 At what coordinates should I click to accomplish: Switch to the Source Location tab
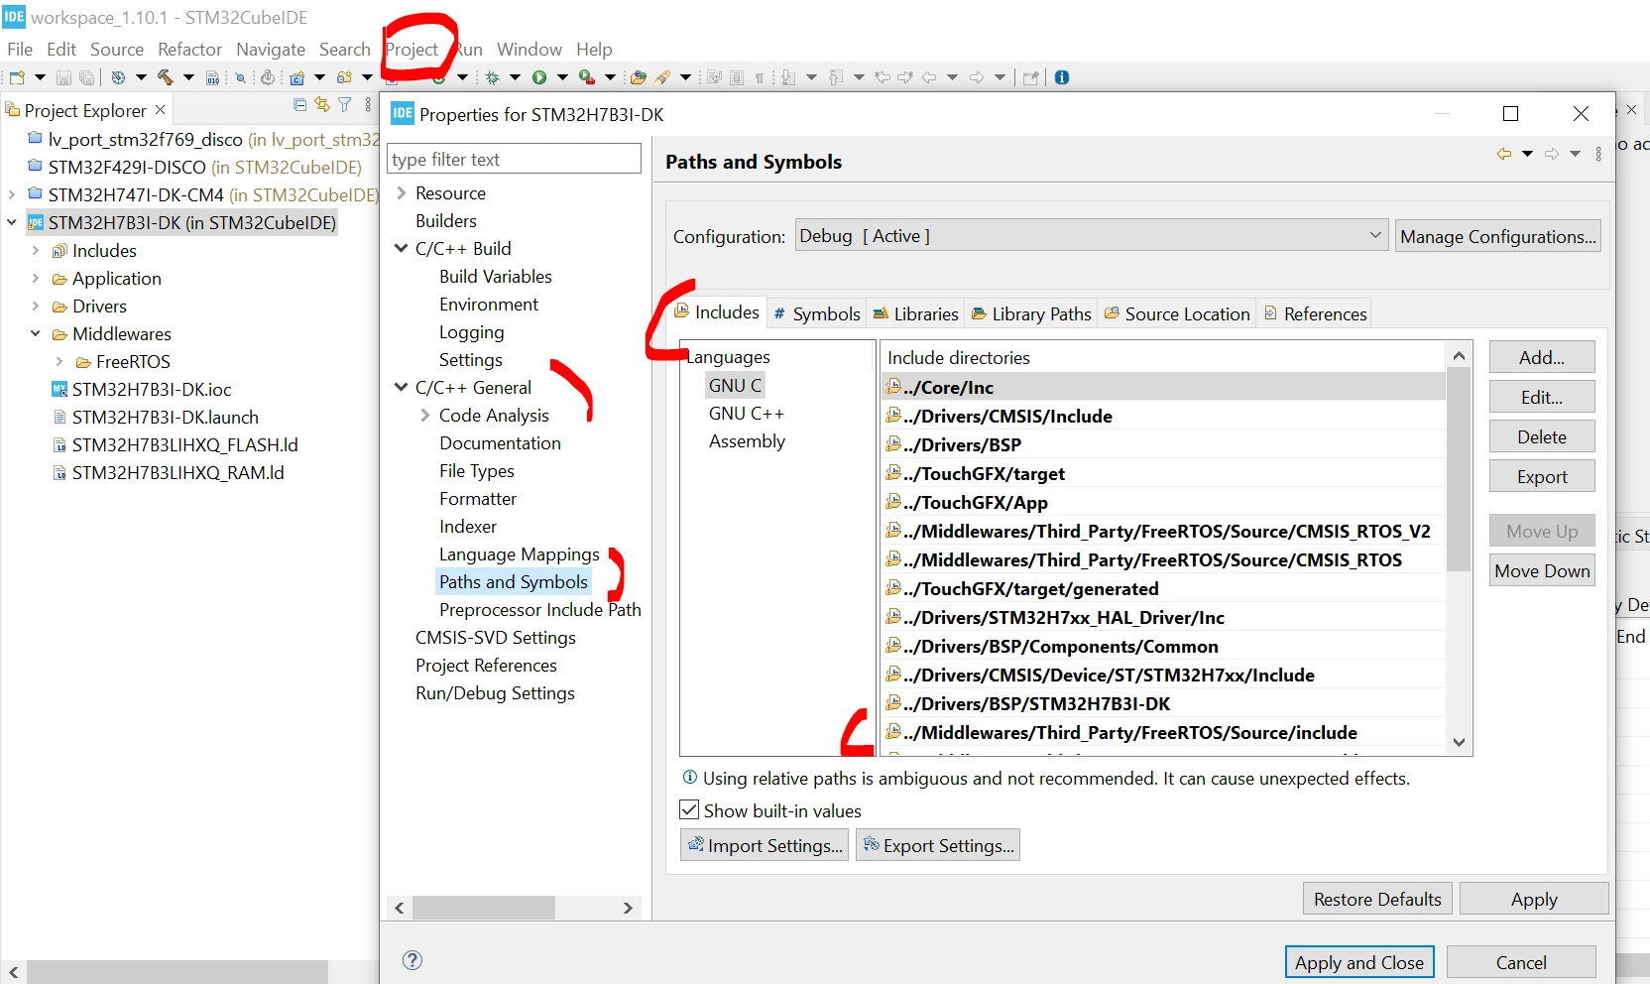point(1177,314)
